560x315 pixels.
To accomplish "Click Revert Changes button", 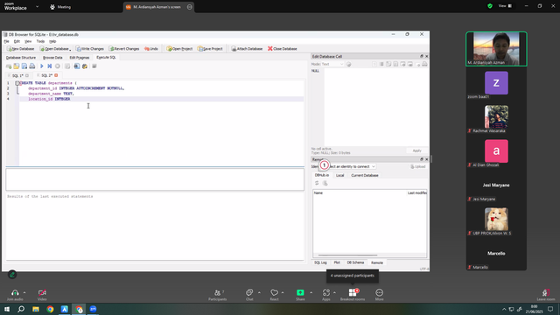I will [124, 49].
